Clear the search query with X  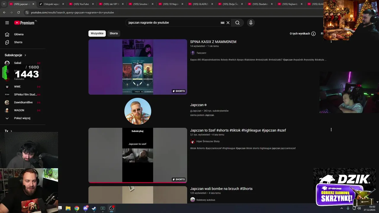click(x=228, y=23)
